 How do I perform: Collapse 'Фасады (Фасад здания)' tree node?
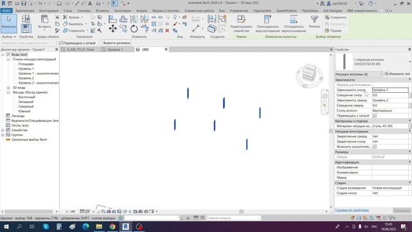click(8, 92)
